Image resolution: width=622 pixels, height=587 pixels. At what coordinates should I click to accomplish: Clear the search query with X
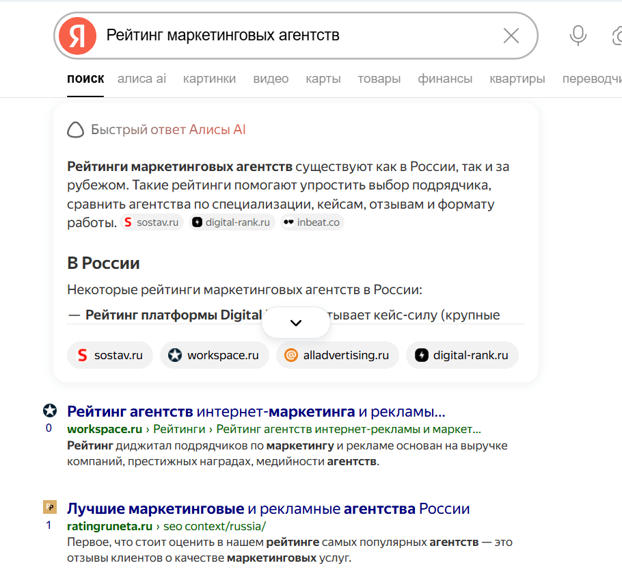tap(511, 36)
